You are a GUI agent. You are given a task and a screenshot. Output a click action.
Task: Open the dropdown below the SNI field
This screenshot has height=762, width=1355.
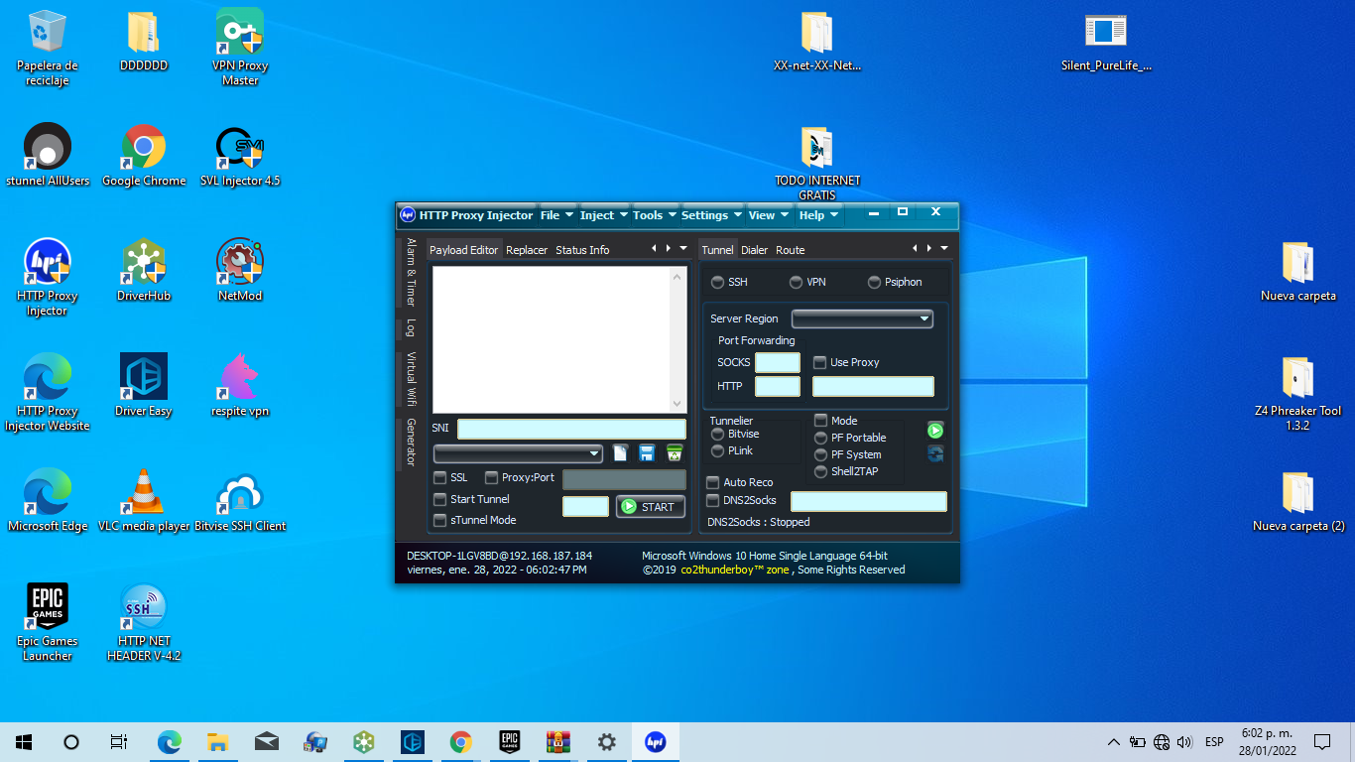tap(518, 453)
